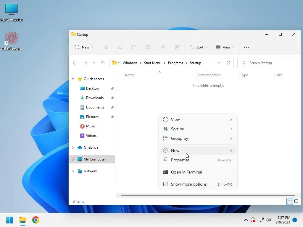
Task: Show previous breadcrumb locations chevron
Action: click(x=119, y=63)
